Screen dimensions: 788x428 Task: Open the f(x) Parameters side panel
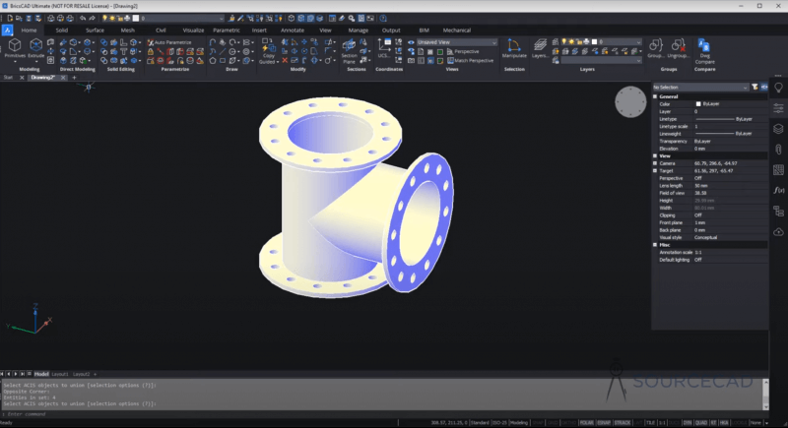778,190
